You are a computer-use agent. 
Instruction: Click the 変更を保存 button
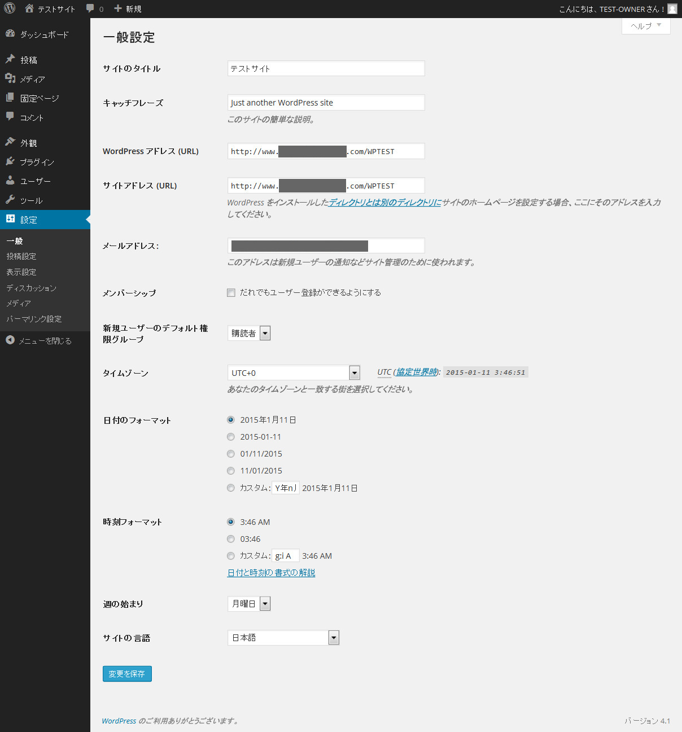pos(127,674)
